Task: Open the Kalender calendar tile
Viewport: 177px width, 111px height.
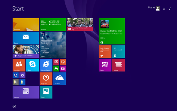Action: tap(26, 92)
